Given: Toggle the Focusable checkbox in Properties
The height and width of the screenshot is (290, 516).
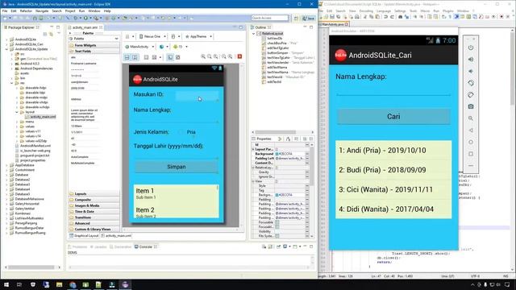Looking at the screenshot, I should 277,222.
